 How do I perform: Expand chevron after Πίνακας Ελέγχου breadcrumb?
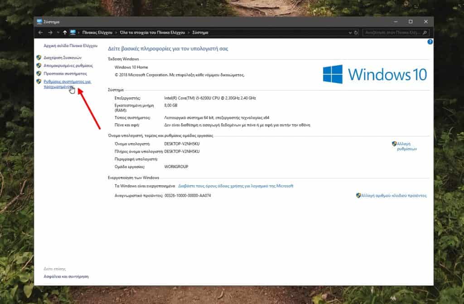116,33
